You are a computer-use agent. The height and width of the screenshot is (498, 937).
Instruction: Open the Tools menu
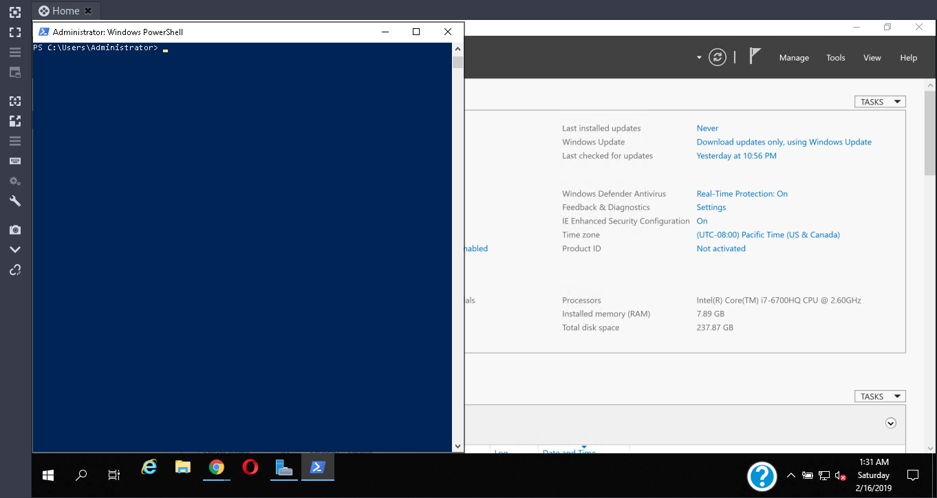(835, 58)
